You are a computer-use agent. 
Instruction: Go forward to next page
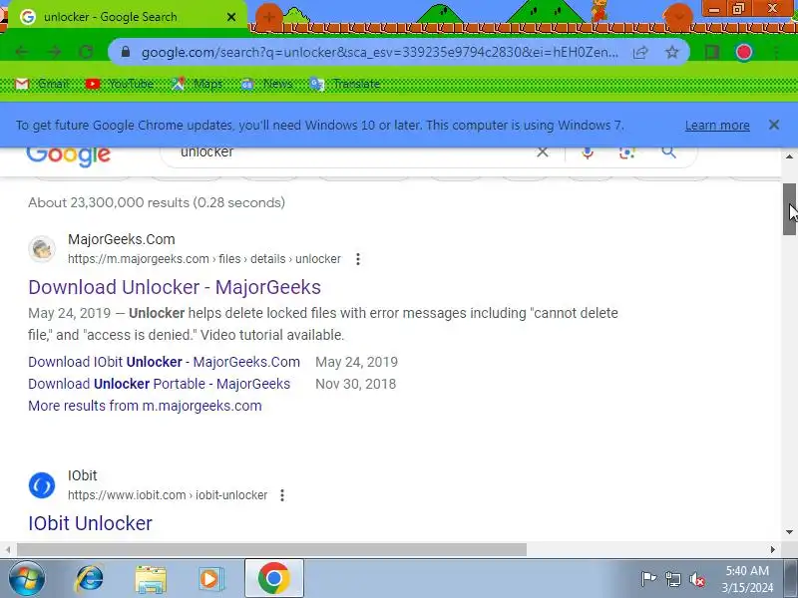pos(54,52)
